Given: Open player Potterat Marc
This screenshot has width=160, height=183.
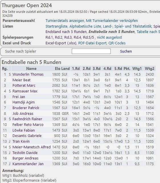Looking at the screenshot, I should point(24,86).
